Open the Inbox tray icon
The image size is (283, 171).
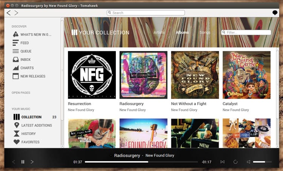pos(15,60)
